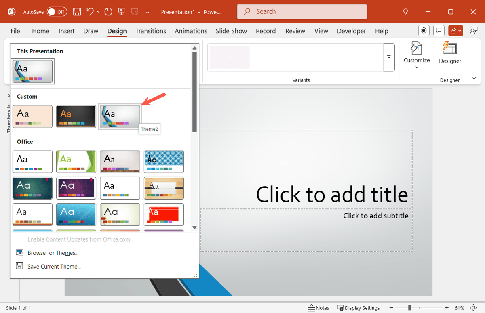Switch to the Home tab

tap(40, 31)
